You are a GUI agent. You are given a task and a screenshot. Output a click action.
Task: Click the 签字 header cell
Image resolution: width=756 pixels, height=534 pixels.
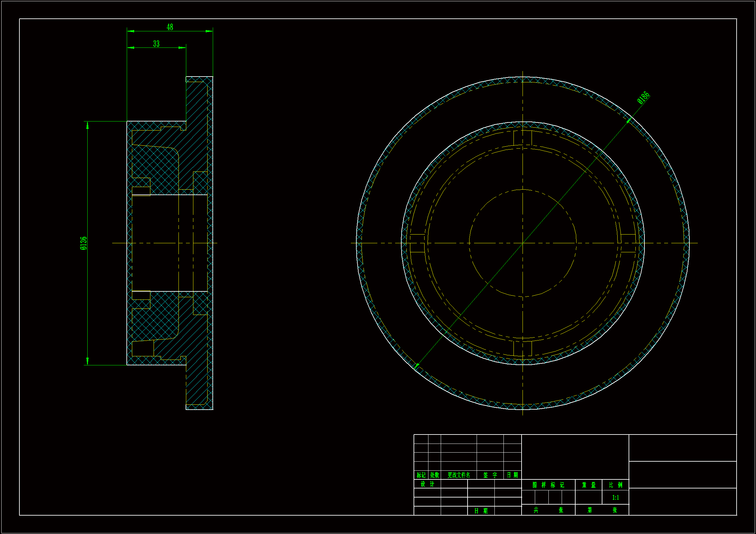(490, 475)
